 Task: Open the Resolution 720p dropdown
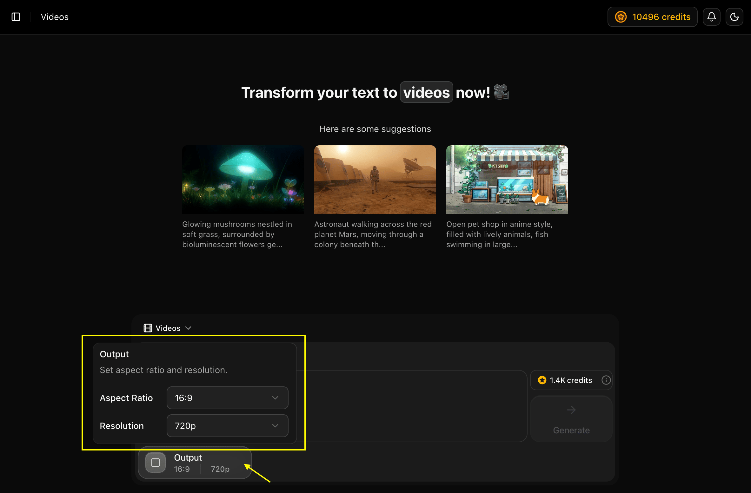227,426
